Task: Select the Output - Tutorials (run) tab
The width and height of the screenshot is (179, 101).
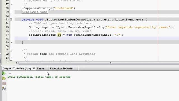Action: click(x=17, y=68)
